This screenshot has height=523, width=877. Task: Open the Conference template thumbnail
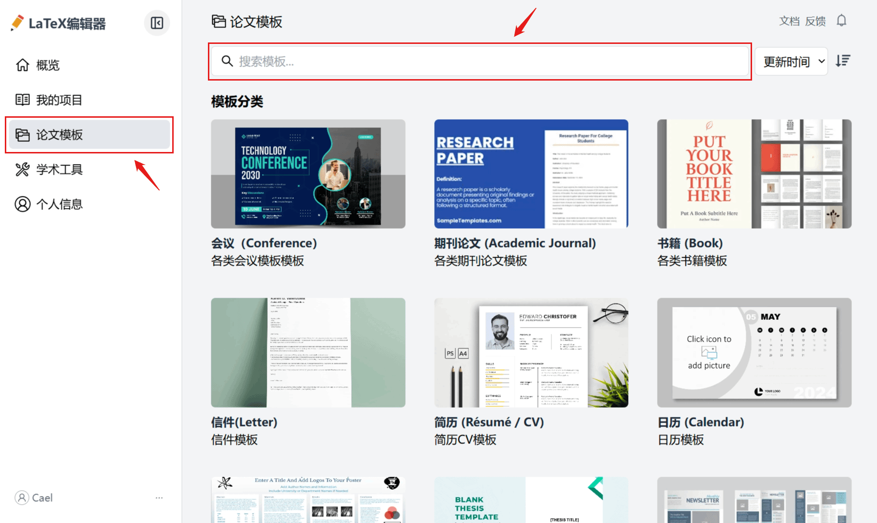[x=308, y=174]
